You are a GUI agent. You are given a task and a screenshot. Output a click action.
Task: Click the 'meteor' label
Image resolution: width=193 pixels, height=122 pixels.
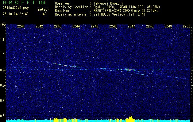click(x=44, y=9)
